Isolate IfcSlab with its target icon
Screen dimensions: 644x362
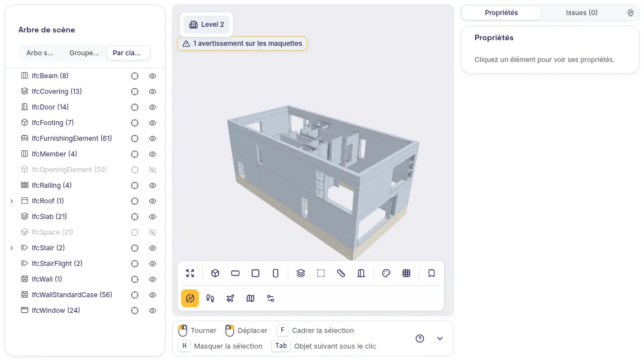(x=135, y=217)
